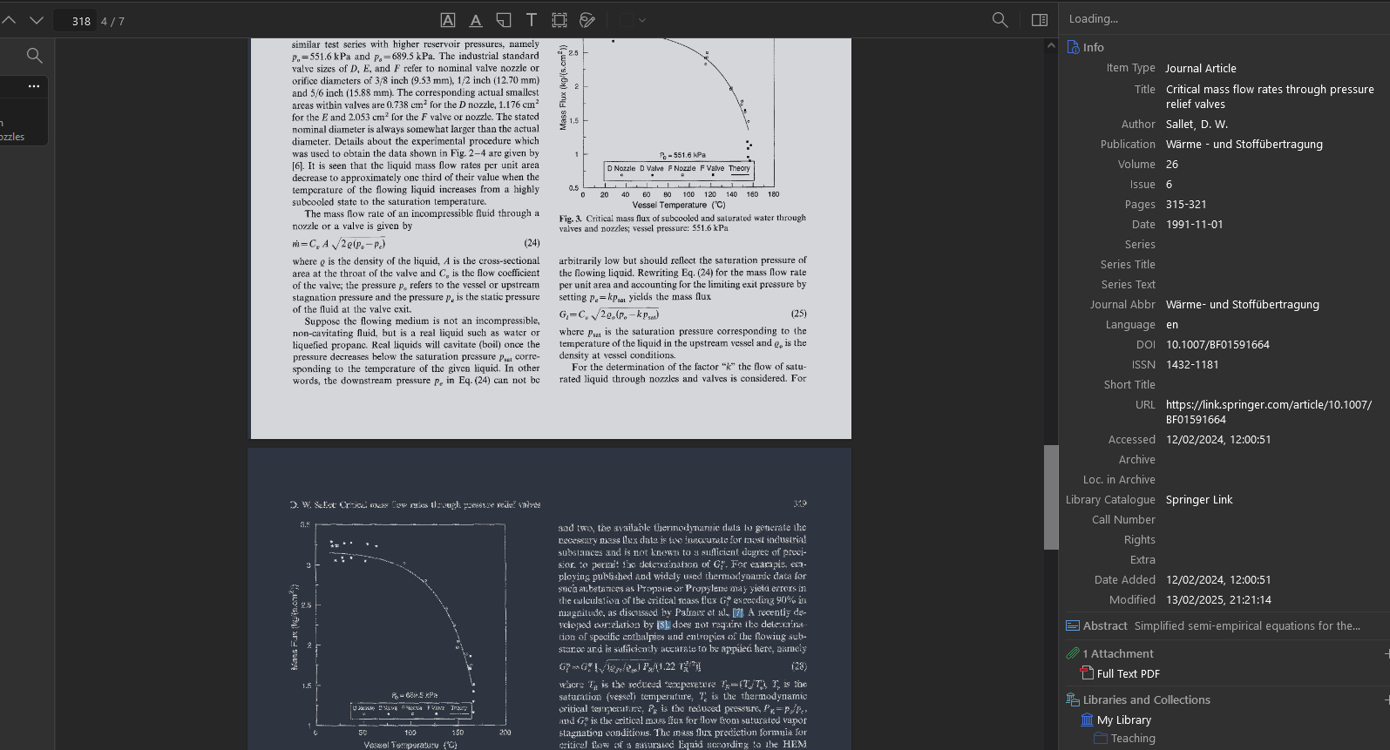Click the Item Type value Journal Article

point(1201,68)
